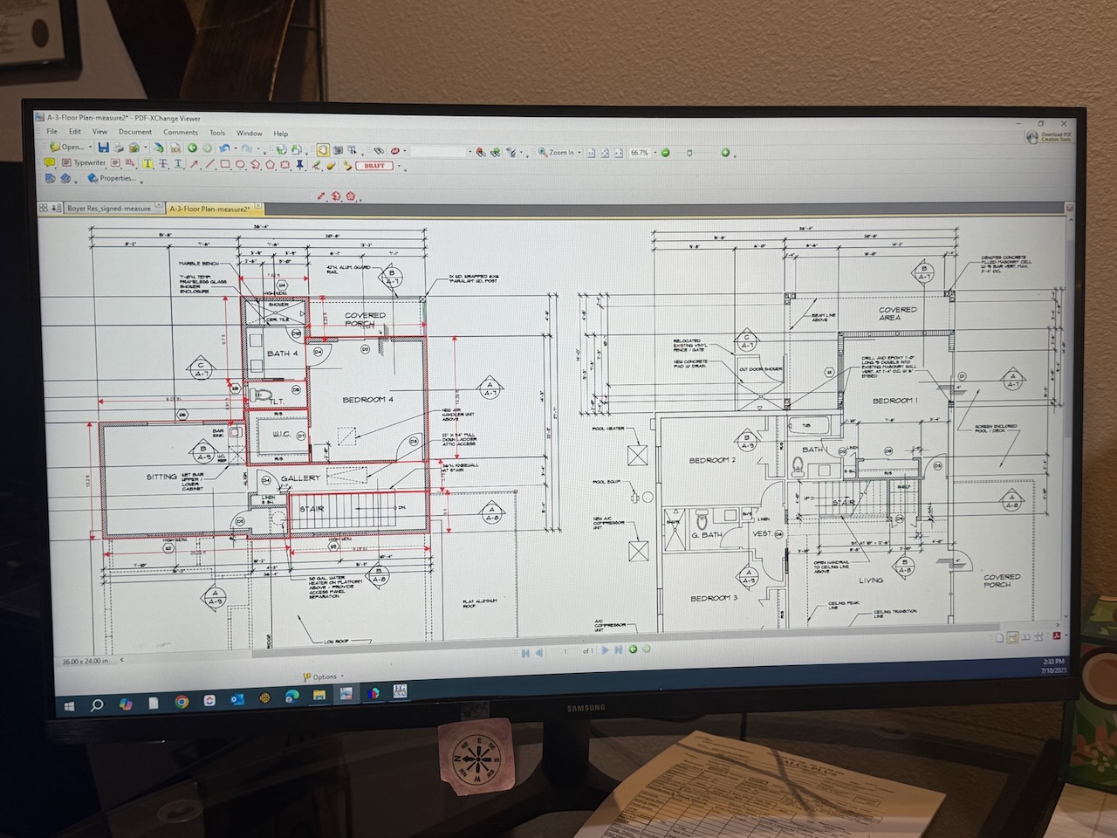The image size is (1117, 838).
Task: Select the Line drawing tool
Action: pyautogui.click(x=209, y=163)
